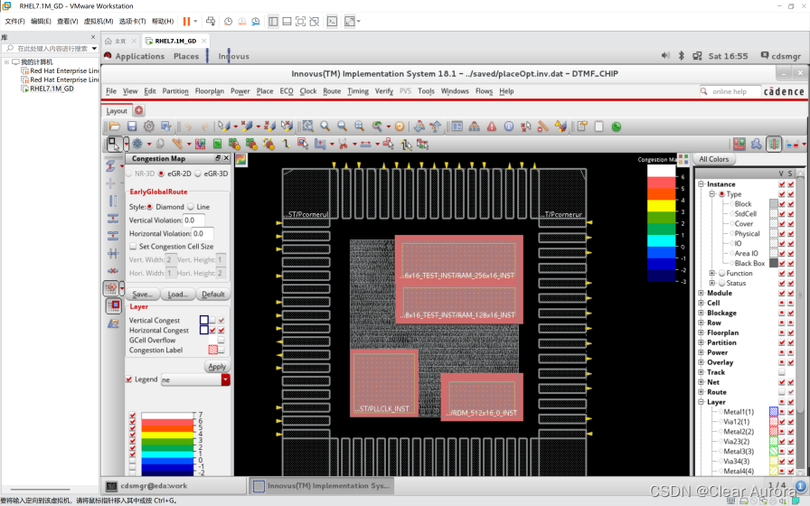Select the Diamond style radio button
Viewport: 810px width, 506px height.
[150, 207]
